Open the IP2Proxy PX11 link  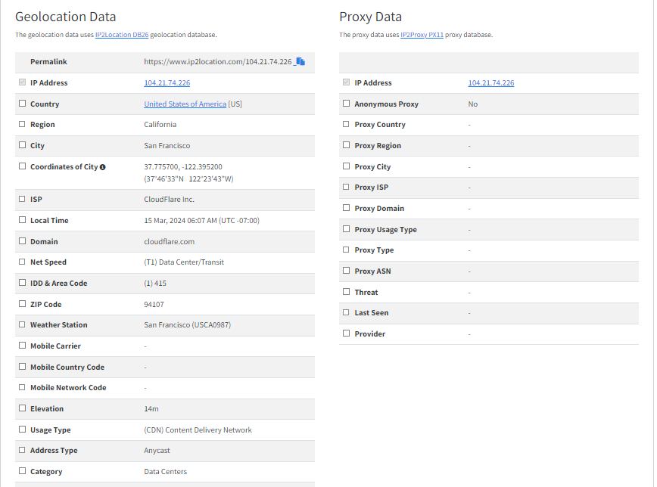tap(422, 35)
